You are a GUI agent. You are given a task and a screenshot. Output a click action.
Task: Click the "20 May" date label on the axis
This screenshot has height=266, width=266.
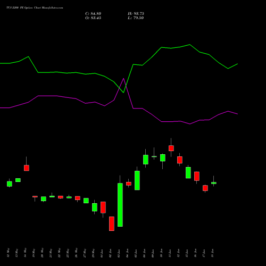pos(42,253)
